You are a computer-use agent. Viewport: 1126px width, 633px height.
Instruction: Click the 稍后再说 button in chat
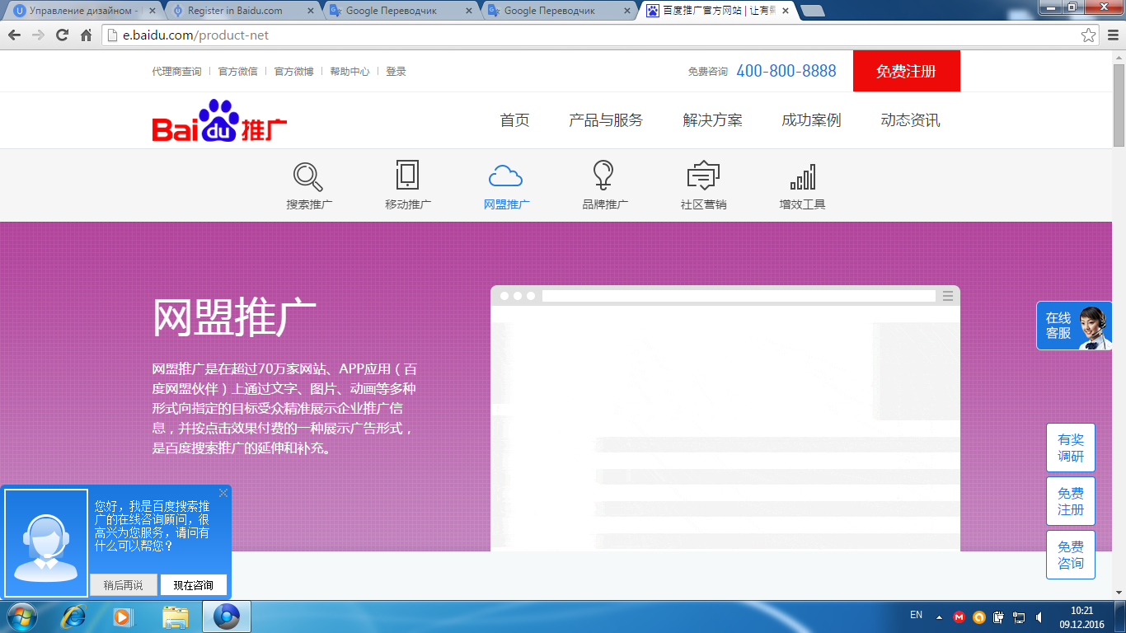tap(123, 585)
